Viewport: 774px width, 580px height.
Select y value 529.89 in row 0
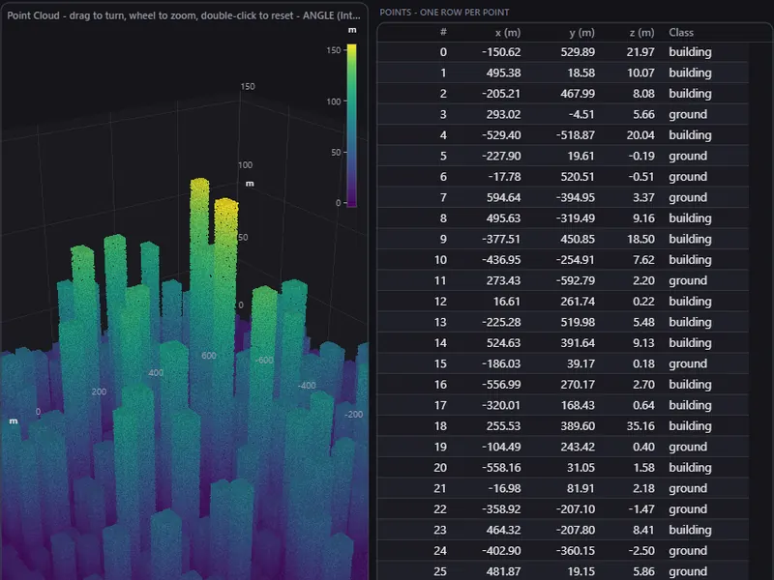[x=578, y=52]
